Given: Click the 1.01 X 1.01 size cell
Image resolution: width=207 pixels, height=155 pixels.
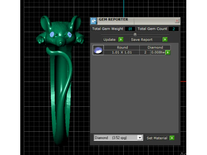Looking at the screenshot, I should coord(122,52).
